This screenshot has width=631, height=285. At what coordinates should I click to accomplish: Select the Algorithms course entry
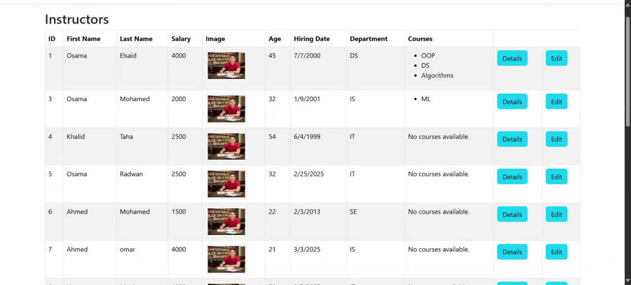click(x=437, y=75)
